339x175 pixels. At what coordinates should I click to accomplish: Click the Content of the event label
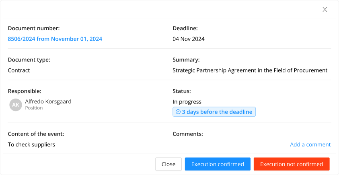click(36, 134)
